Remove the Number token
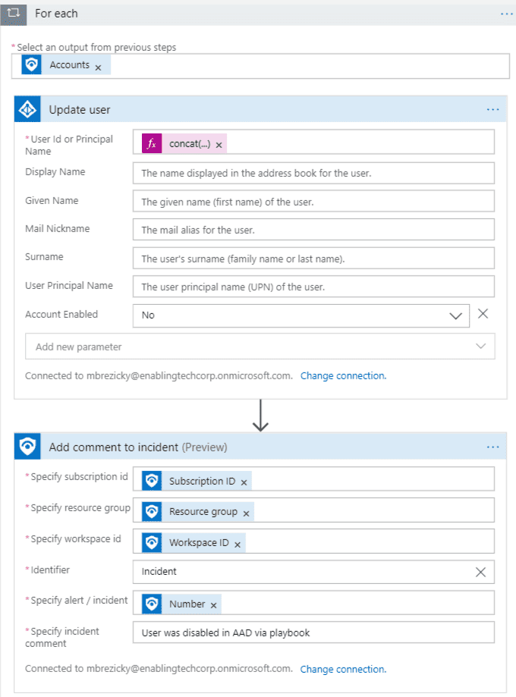 coord(213,605)
